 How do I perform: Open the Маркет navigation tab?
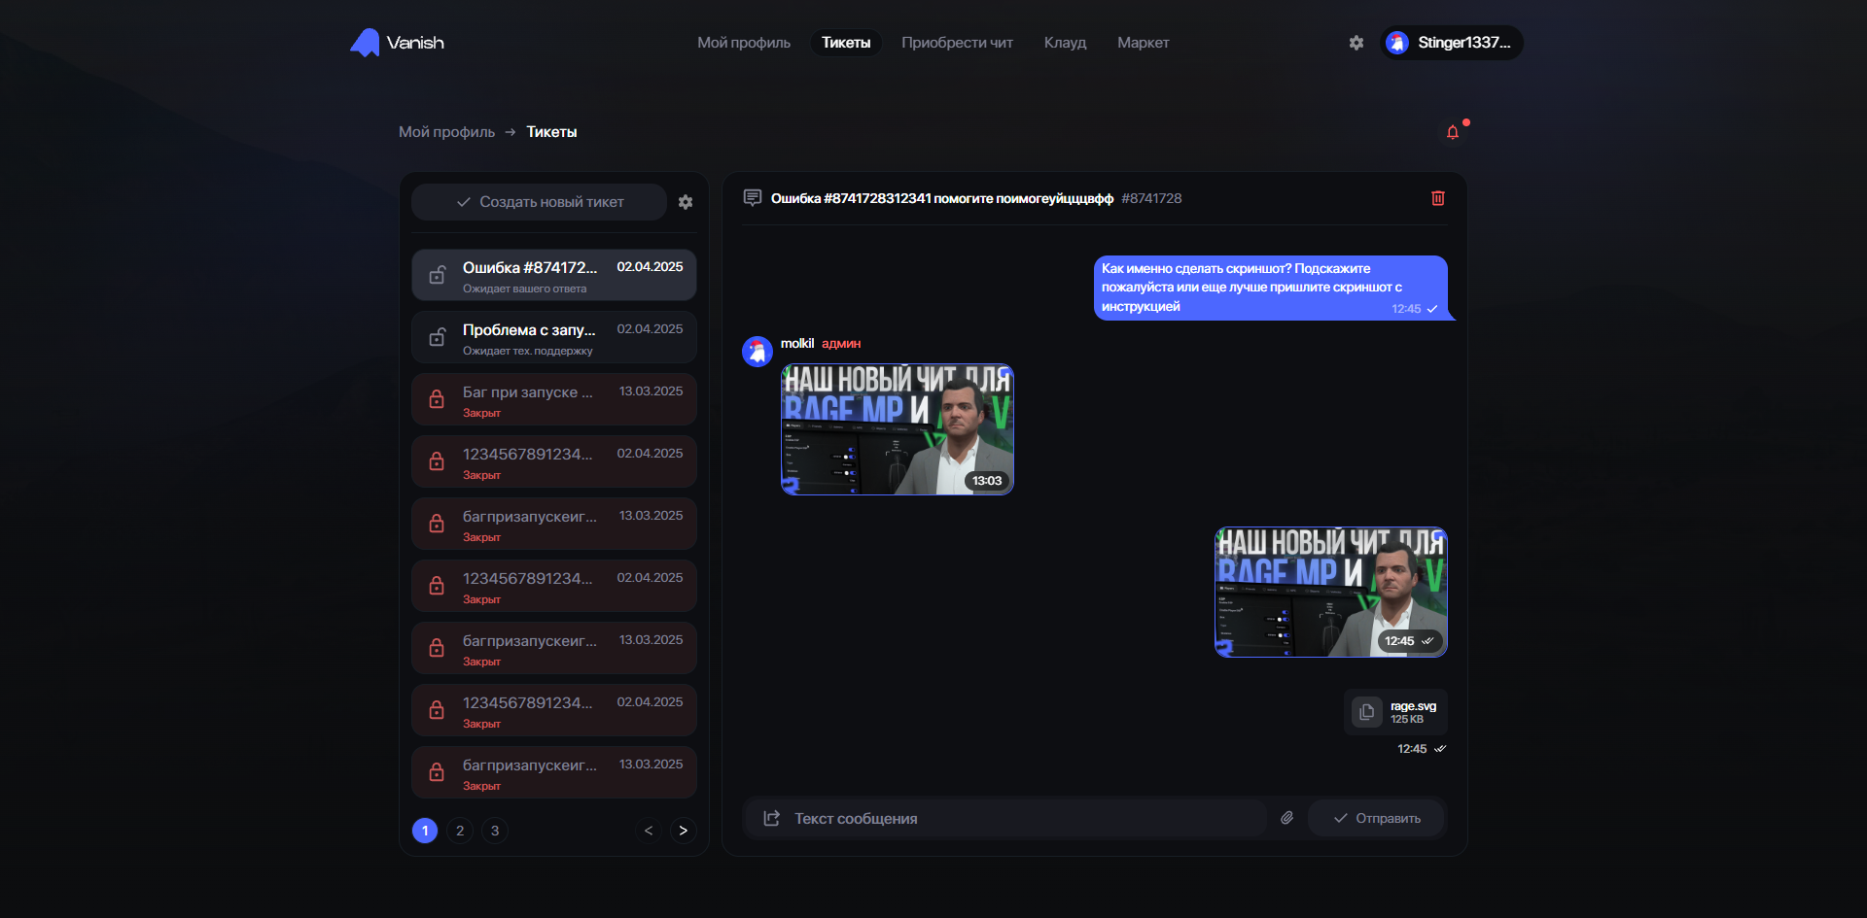(1143, 43)
